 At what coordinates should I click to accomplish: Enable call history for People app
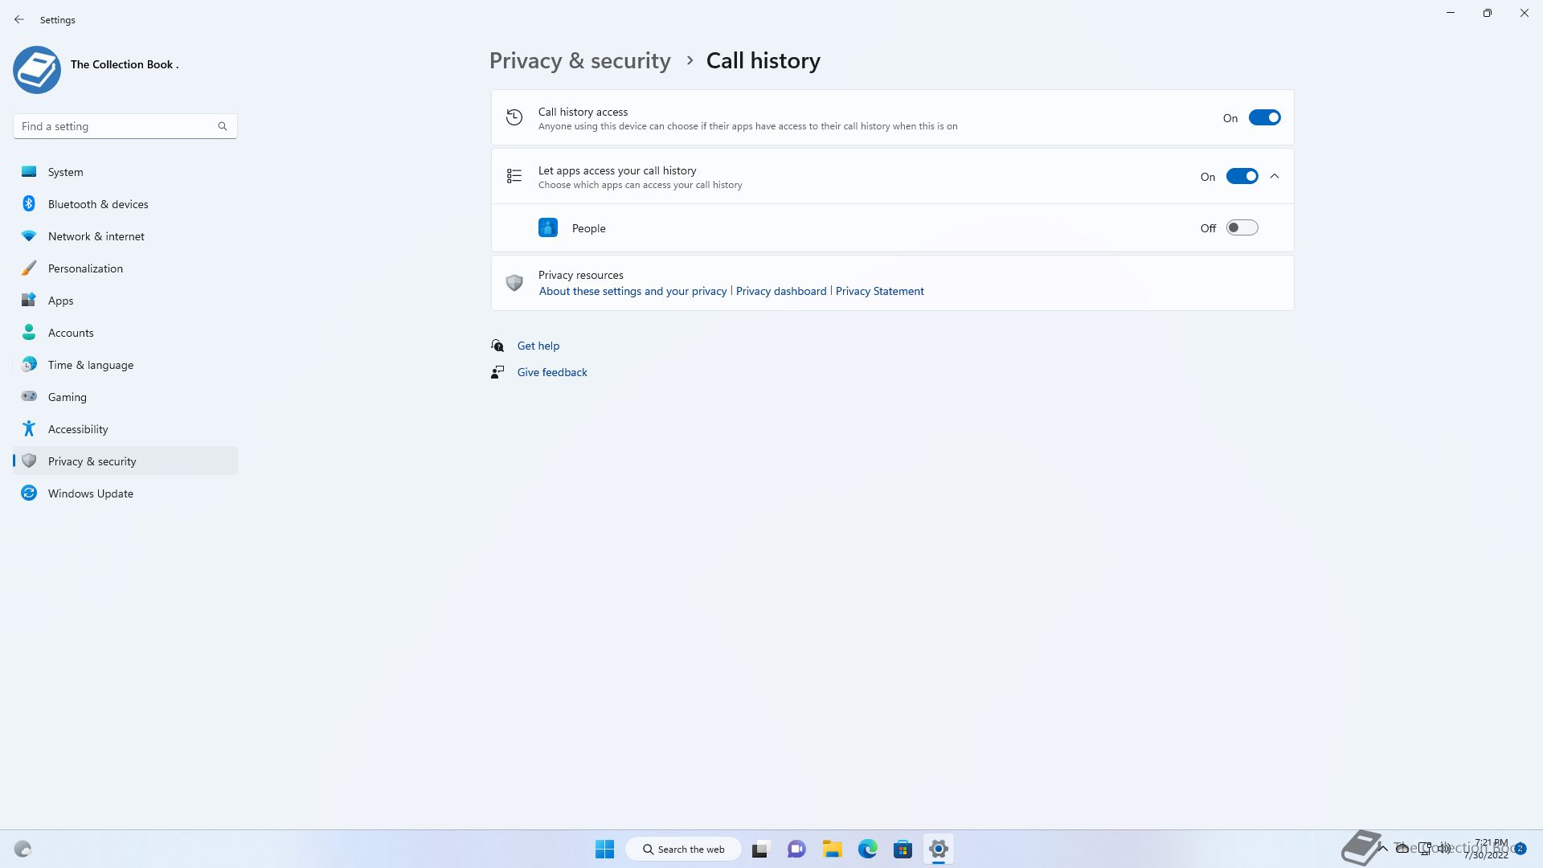pos(1242,228)
